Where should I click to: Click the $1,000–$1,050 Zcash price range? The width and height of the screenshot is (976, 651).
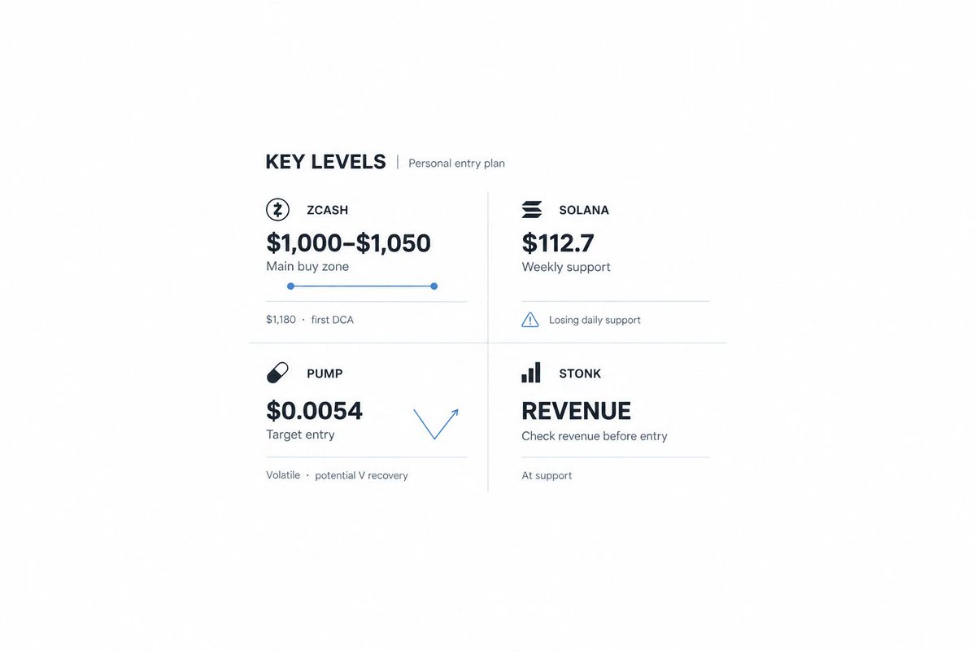[x=349, y=242]
